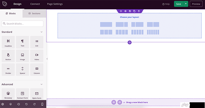Open global settings gear in bottom bar
Viewport: 205px width, 108px height.
pyautogui.click(x=3, y=104)
